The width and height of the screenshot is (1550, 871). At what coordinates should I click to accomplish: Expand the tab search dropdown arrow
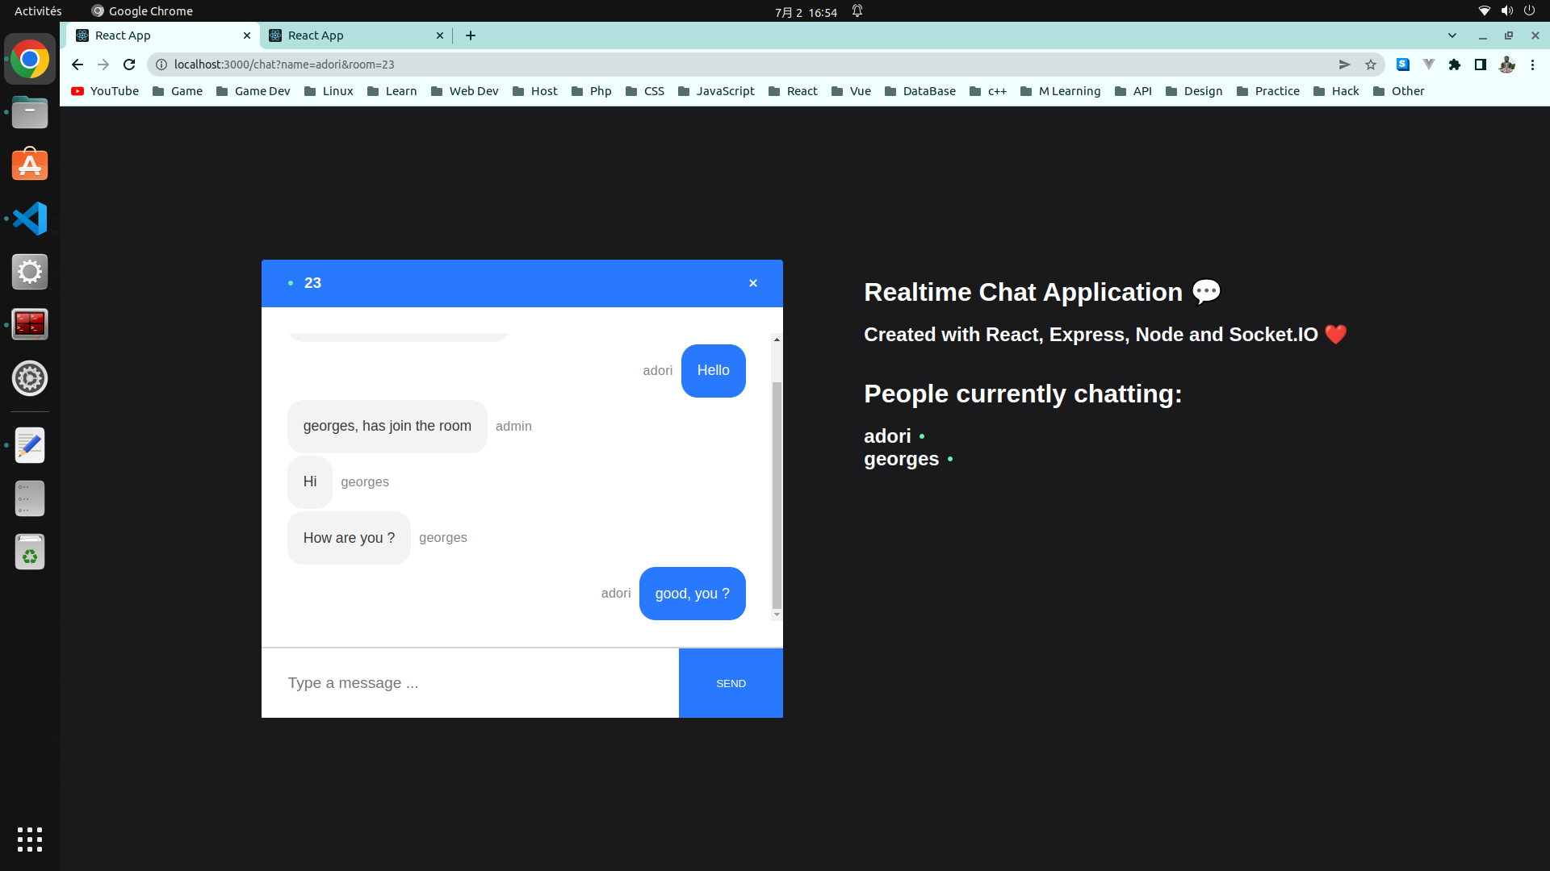click(1452, 35)
